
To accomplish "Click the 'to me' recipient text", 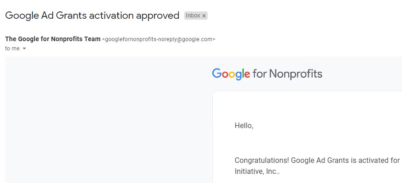I will click(x=12, y=48).
